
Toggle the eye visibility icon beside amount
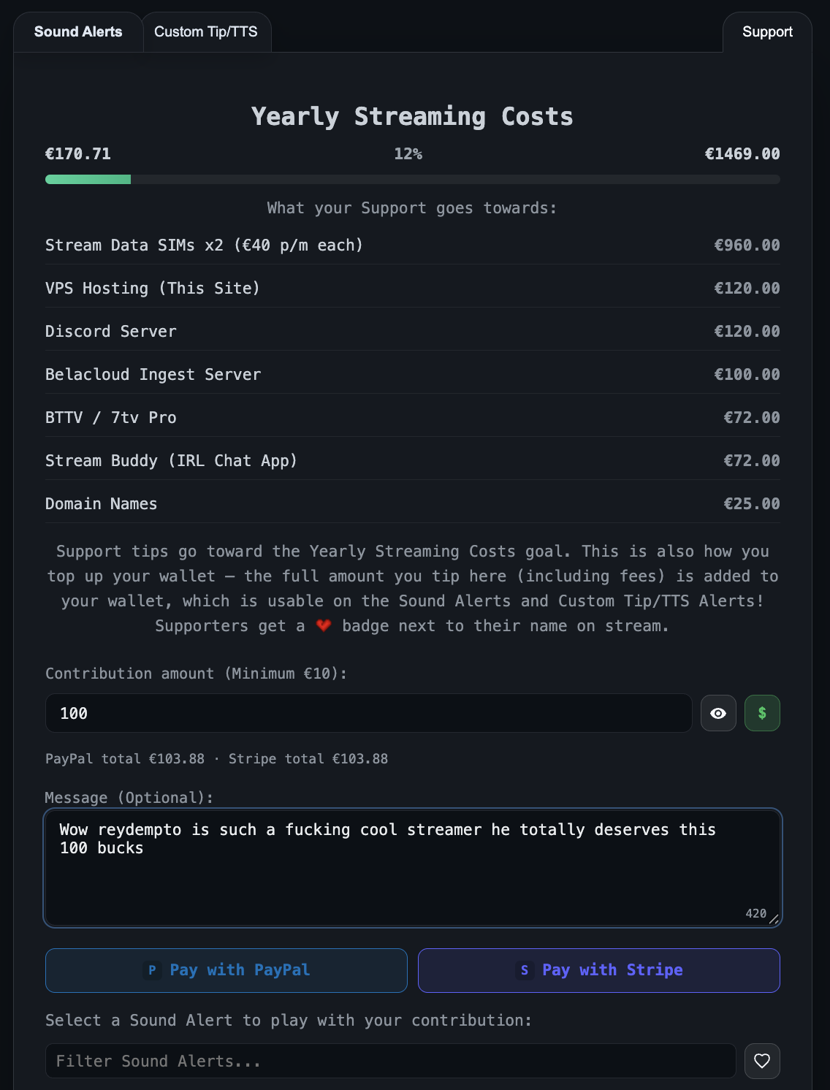click(718, 713)
